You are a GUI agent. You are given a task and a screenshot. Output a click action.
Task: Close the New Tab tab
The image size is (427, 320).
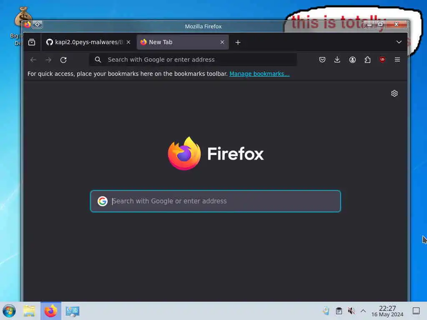[222, 42]
